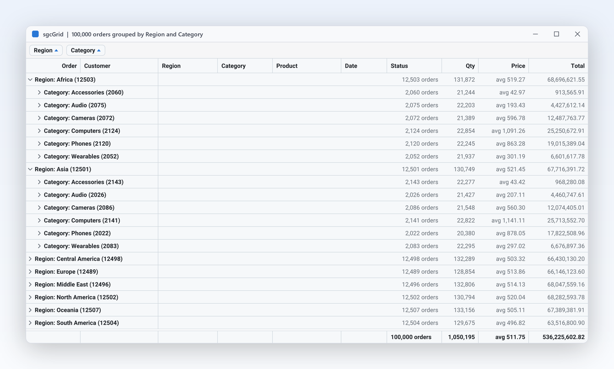Sort by Qty column header
Screen dimensions: 614x369
[x=460, y=66]
